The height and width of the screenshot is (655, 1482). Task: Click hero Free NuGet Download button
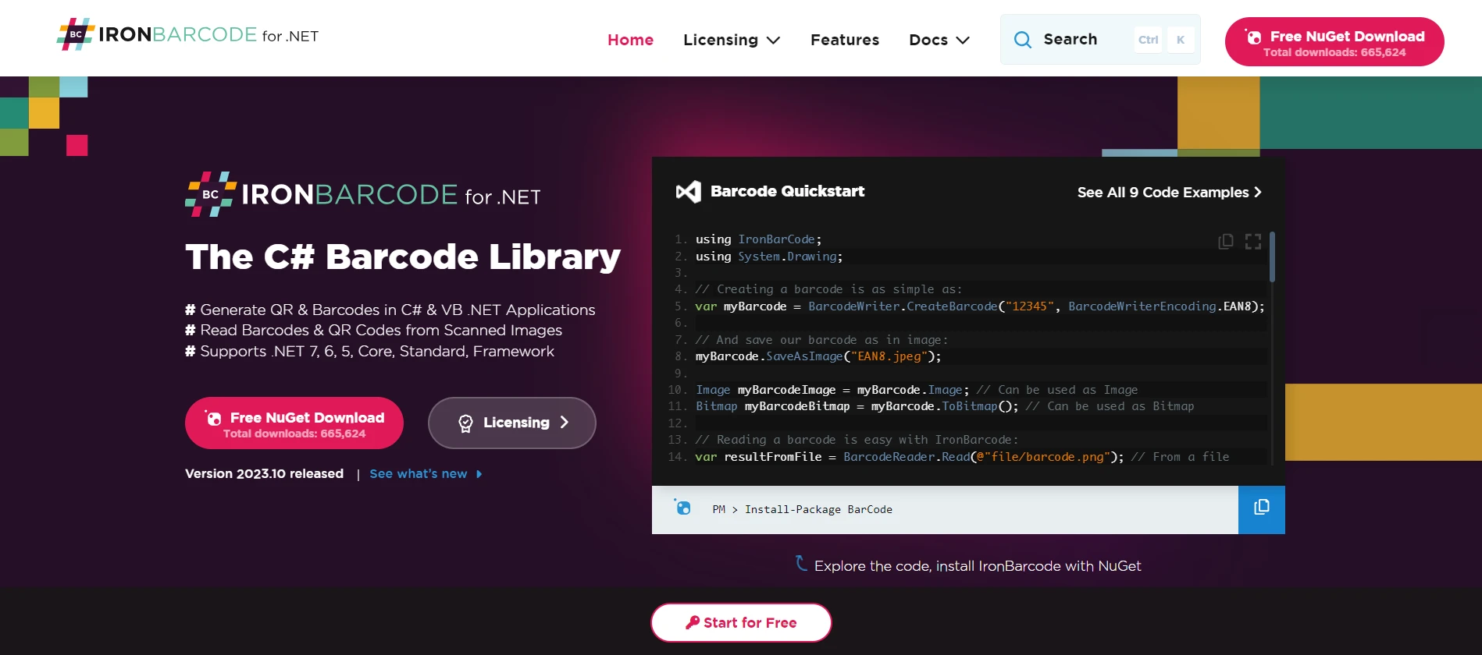[x=294, y=423]
